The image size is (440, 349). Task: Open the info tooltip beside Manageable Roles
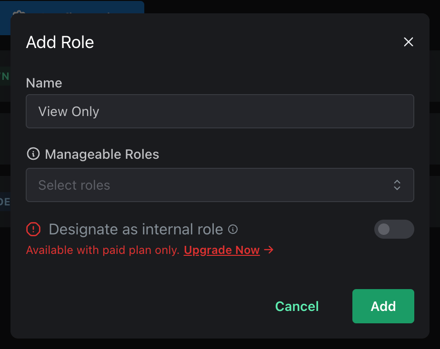(33, 154)
